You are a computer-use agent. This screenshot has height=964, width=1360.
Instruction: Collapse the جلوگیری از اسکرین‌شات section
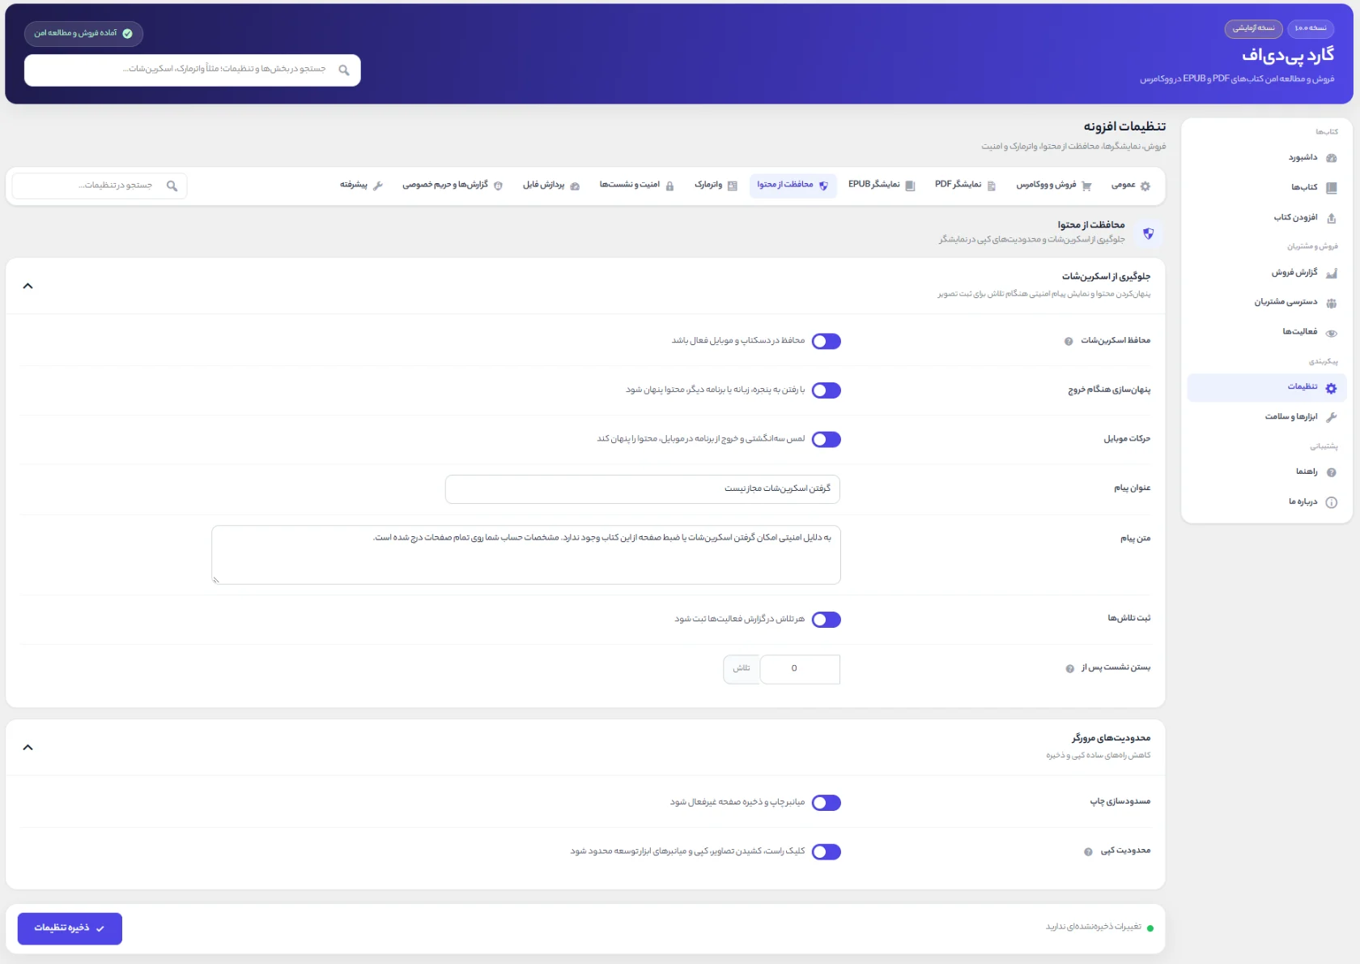(x=28, y=286)
